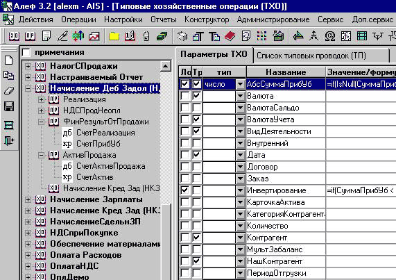Open the yellow folder toolbar icon
396x280 pixels.
click(114, 37)
